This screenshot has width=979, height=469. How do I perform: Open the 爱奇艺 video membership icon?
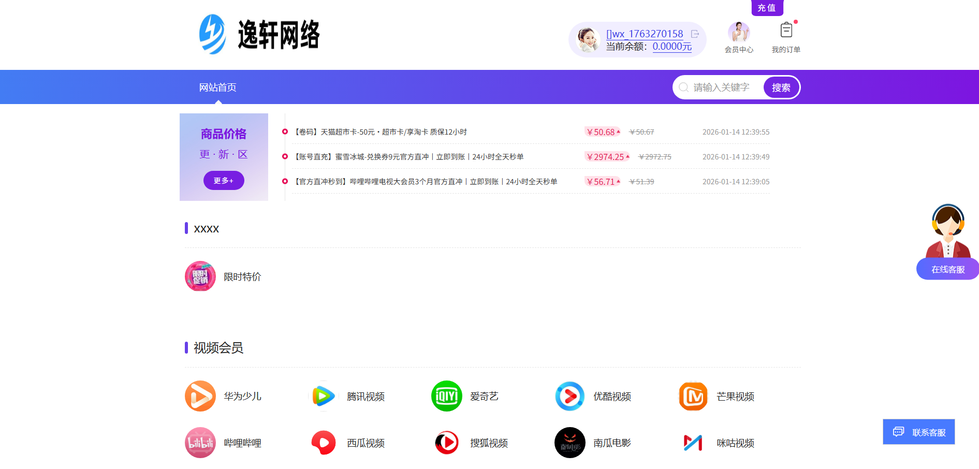(x=446, y=396)
